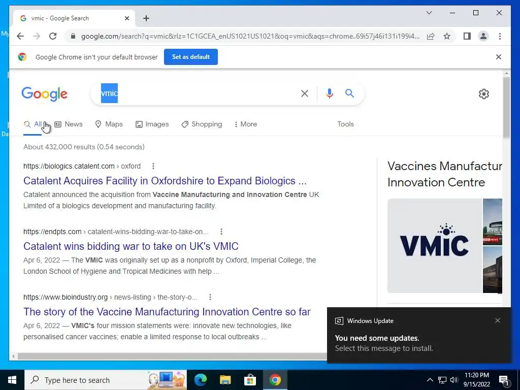Click the VMIC logo thumbnail

coord(435,246)
